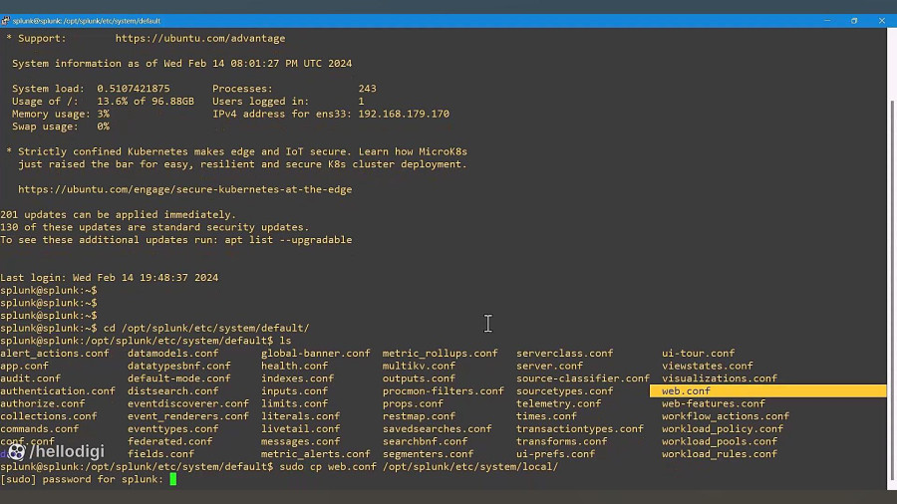
Task: Click the PuTTY icon in the title bar
Action: pos(5,21)
